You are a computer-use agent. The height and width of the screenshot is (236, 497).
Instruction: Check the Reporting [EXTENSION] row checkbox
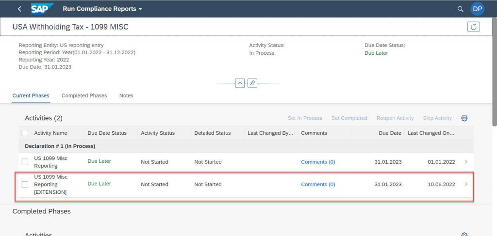tap(25, 185)
